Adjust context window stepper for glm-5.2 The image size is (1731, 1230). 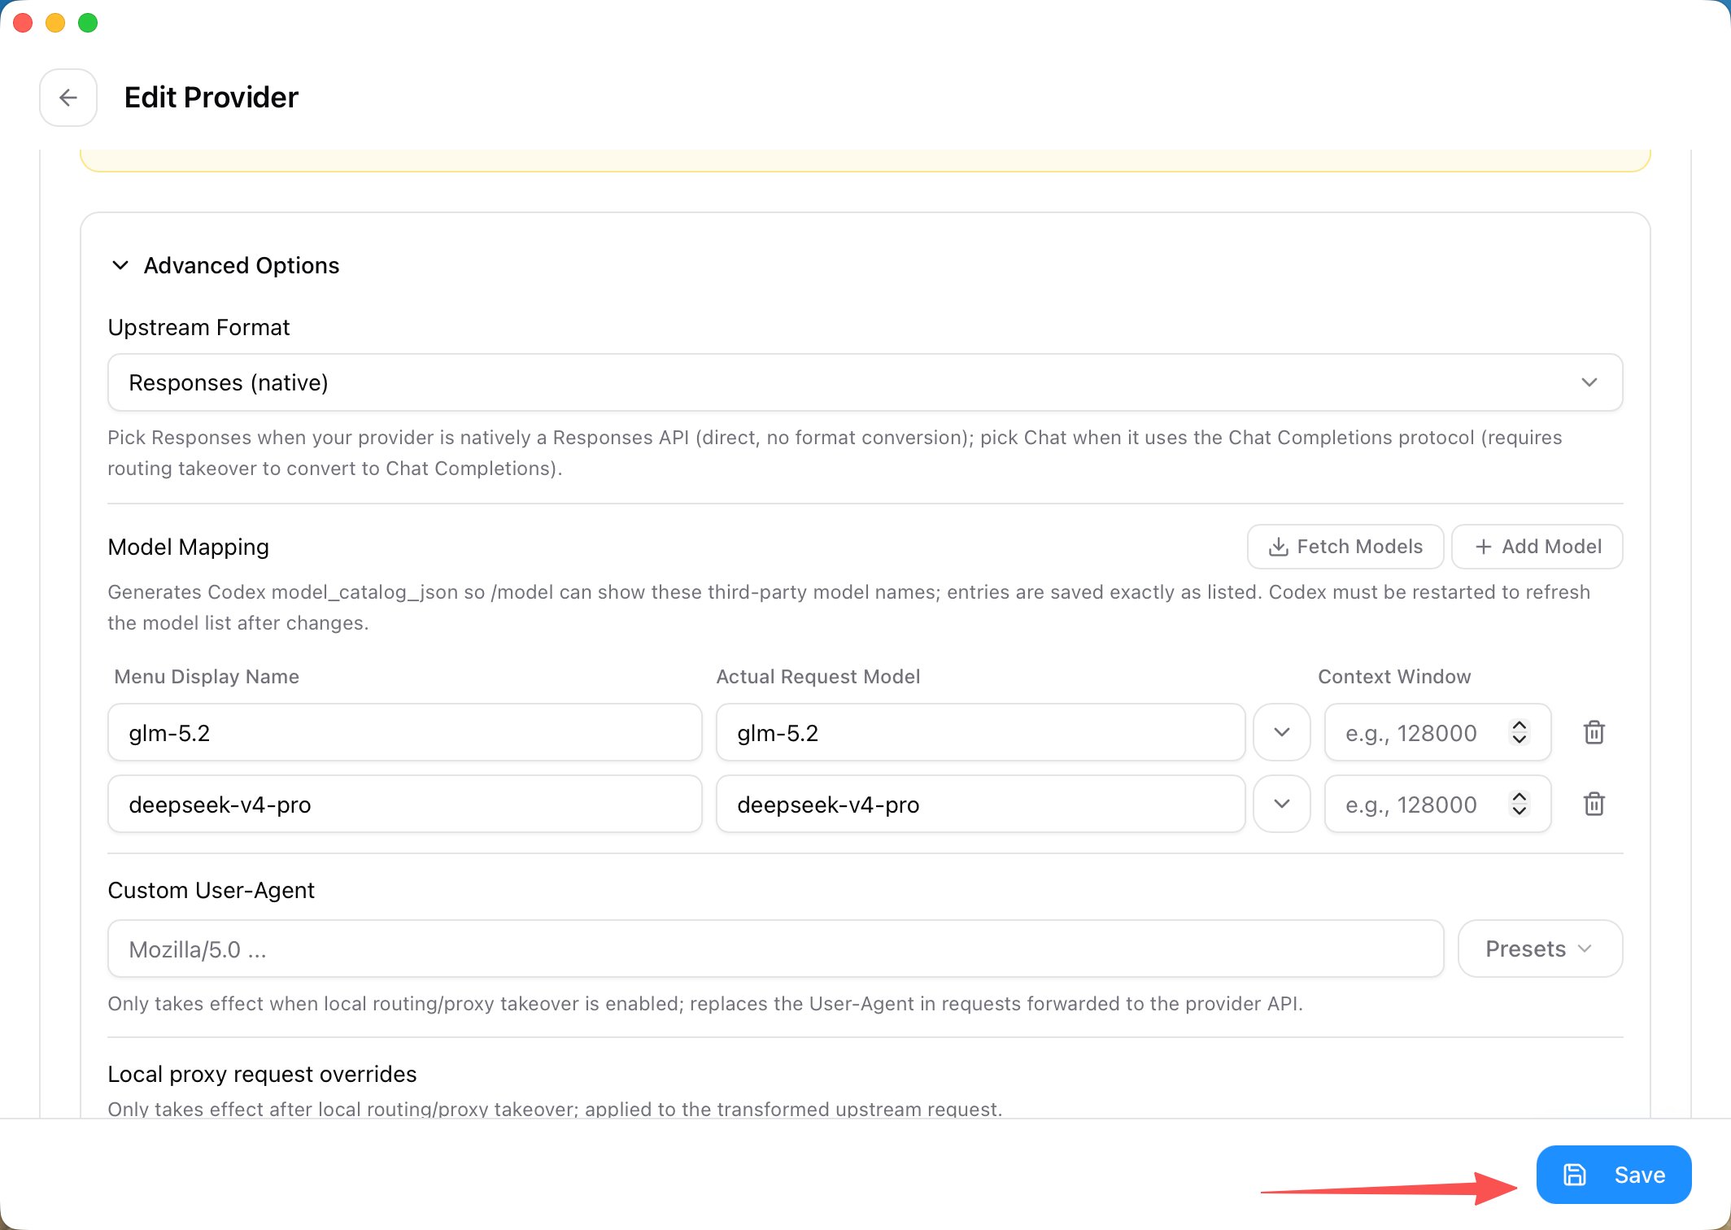(x=1520, y=733)
